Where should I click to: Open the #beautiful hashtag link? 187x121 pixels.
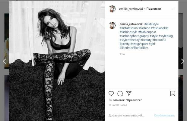[159, 40]
